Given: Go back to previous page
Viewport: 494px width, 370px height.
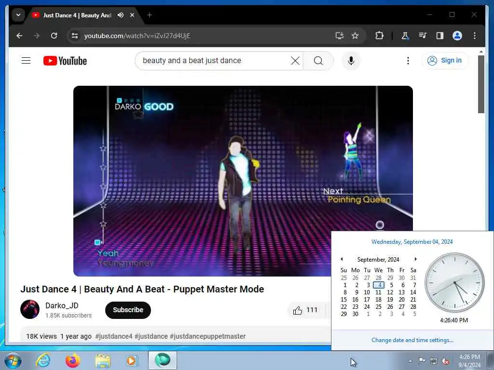Looking at the screenshot, I should [x=19, y=36].
